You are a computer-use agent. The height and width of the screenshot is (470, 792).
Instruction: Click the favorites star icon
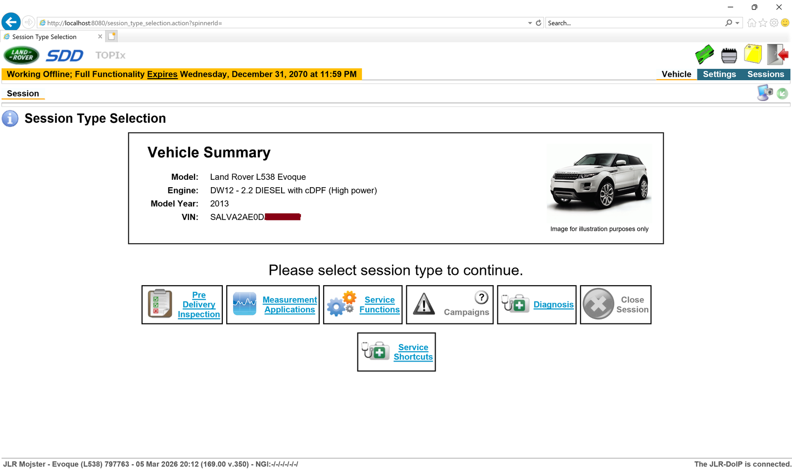pos(762,23)
